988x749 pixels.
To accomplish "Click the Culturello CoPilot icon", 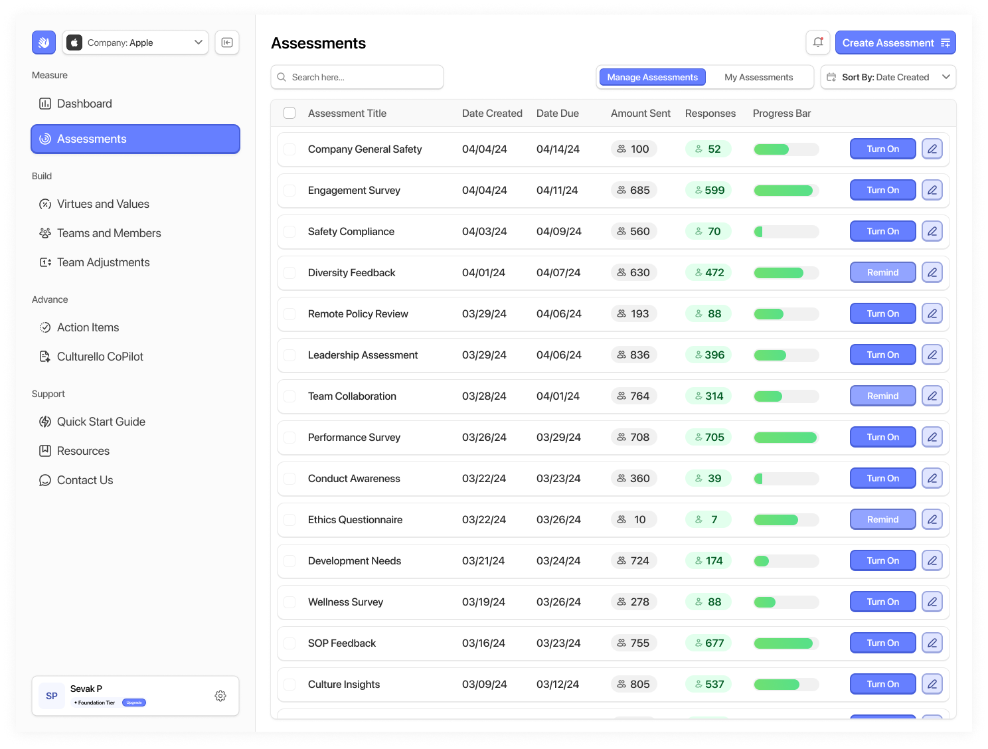I will (x=45, y=357).
